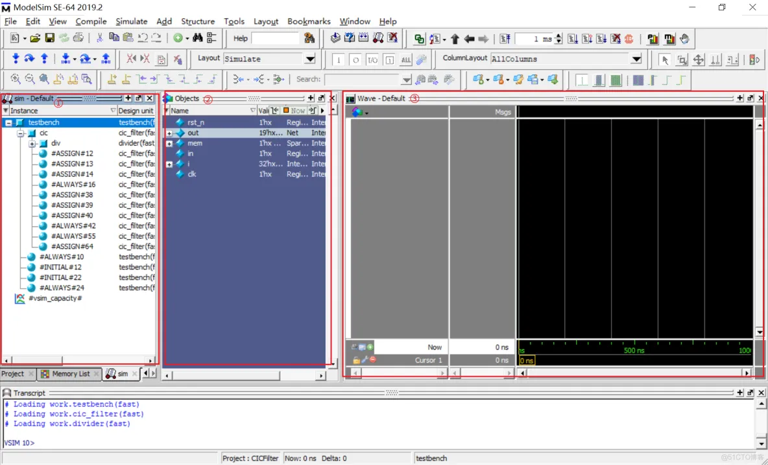The image size is (768, 465).
Task: Click the Help search input field
Action: 275,38
